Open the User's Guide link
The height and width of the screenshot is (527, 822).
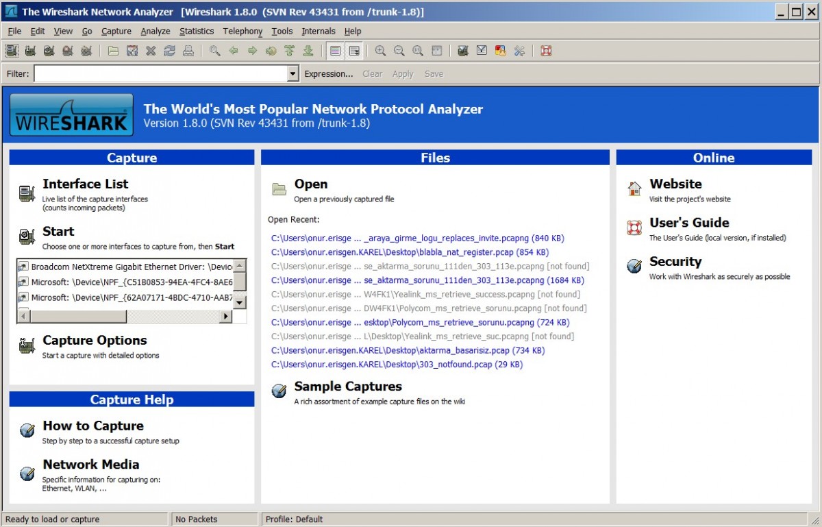coord(689,223)
